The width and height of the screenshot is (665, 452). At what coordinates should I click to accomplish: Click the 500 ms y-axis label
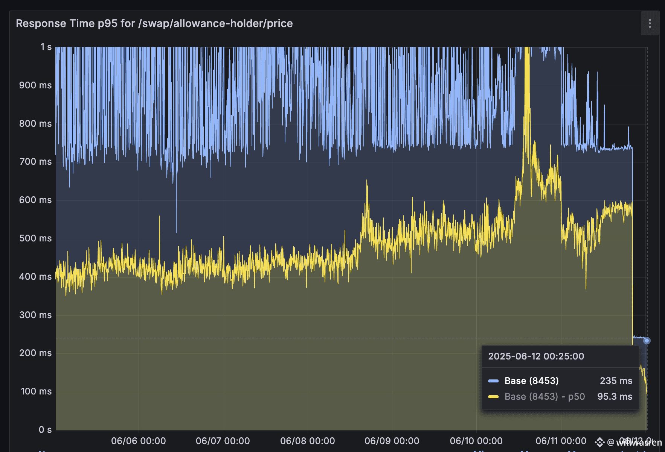click(35, 238)
